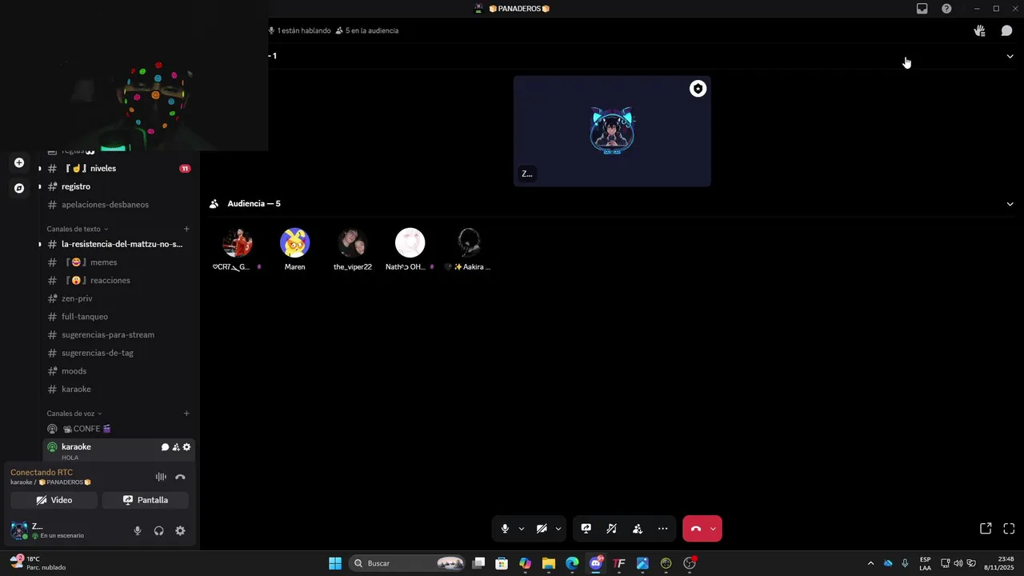
Task: Select Maren in the audience
Action: coord(294,250)
